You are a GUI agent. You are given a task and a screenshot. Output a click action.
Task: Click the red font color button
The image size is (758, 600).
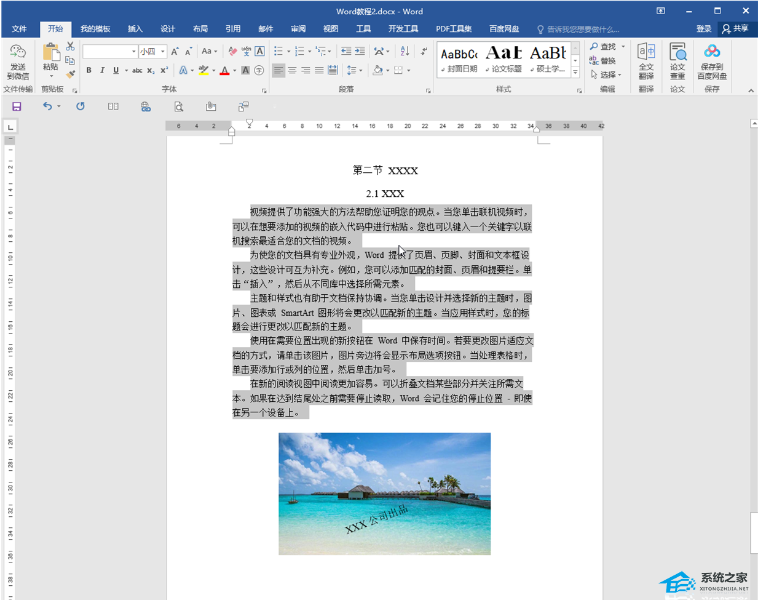tap(224, 71)
